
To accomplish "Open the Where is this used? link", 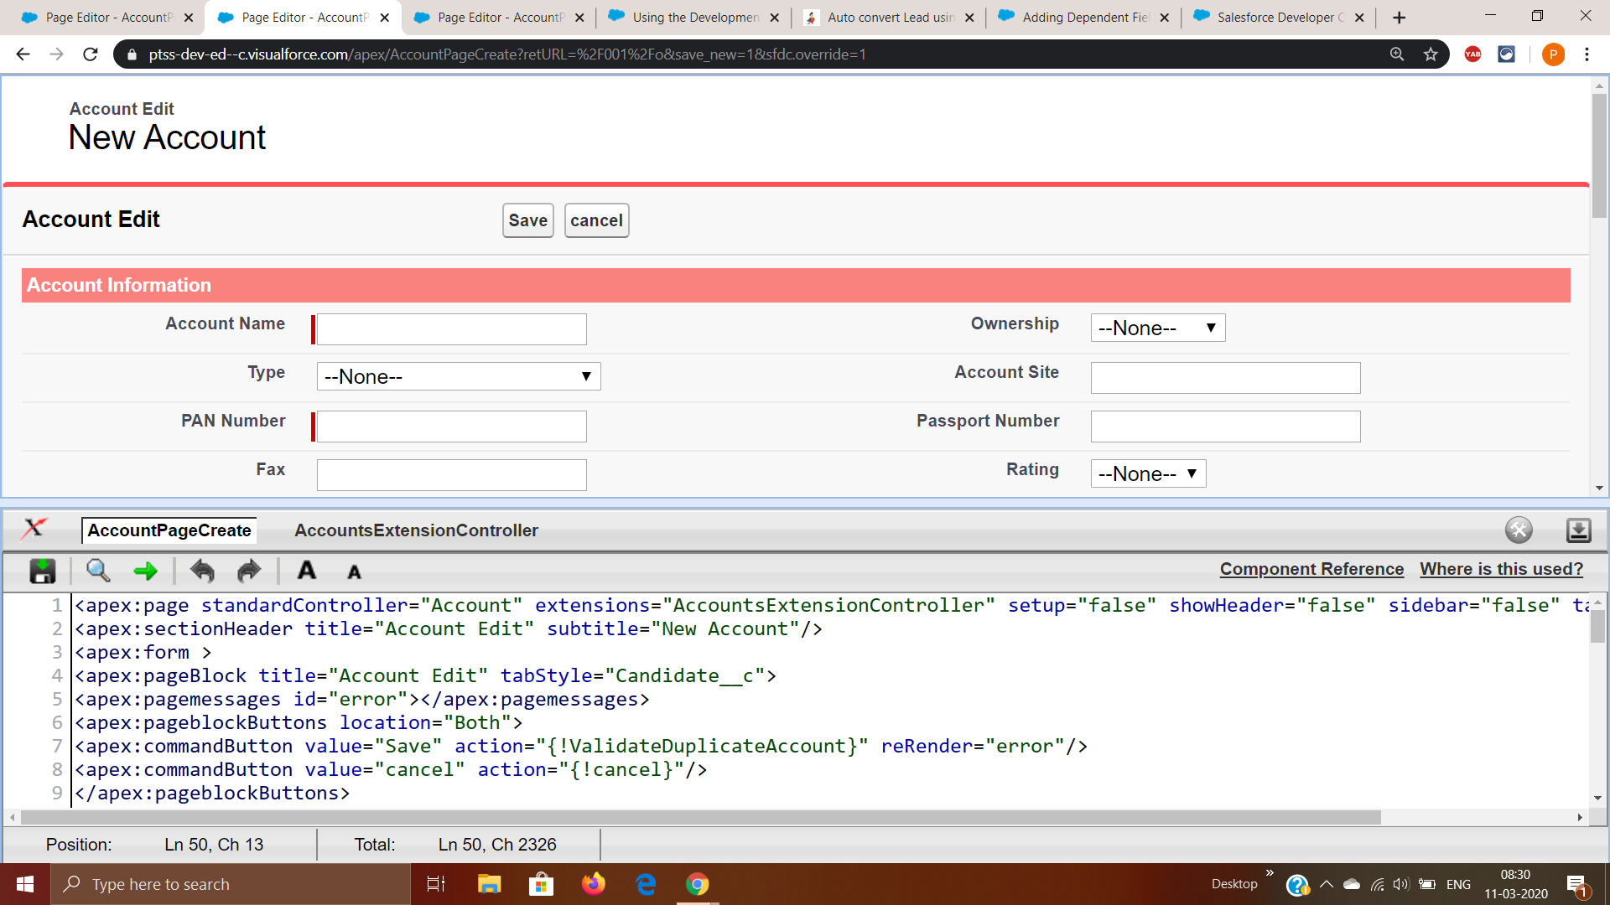I will [1501, 569].
